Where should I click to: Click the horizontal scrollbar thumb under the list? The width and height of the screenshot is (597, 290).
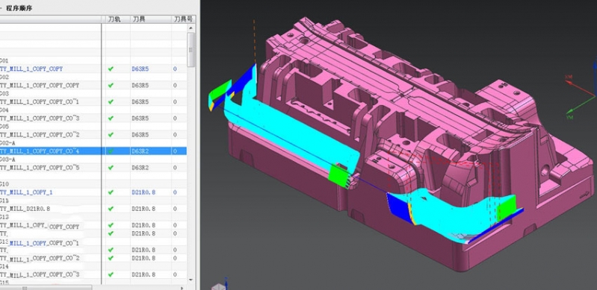(x=46, y=288)
